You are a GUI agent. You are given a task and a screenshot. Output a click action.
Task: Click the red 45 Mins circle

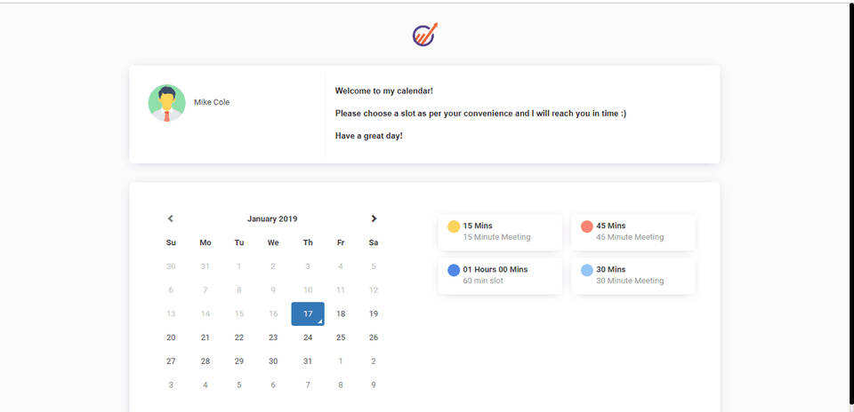(587, 226)
